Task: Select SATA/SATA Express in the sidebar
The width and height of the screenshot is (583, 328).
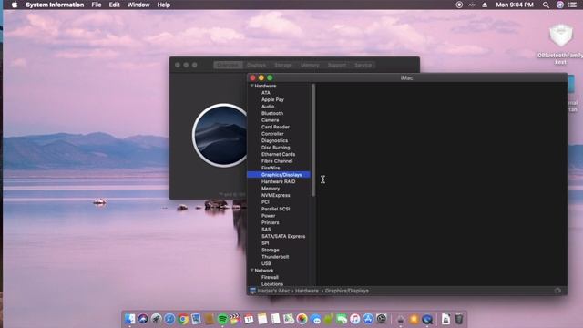Action: [x=283, y=236]
